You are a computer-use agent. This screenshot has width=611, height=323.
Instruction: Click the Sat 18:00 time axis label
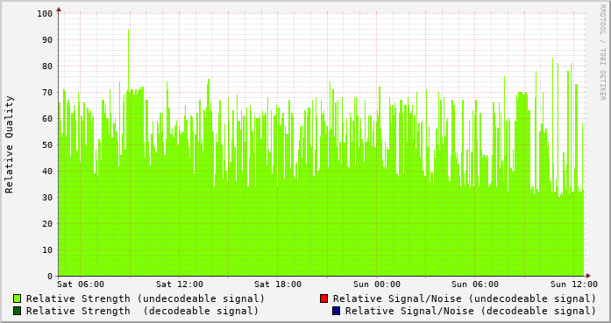(x=278, y=284)
